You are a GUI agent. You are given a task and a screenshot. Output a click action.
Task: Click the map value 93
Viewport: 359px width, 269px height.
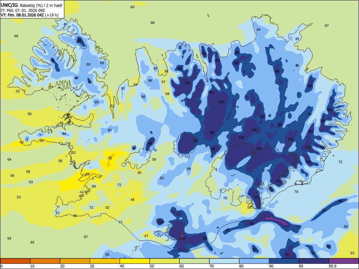point(228,231)
